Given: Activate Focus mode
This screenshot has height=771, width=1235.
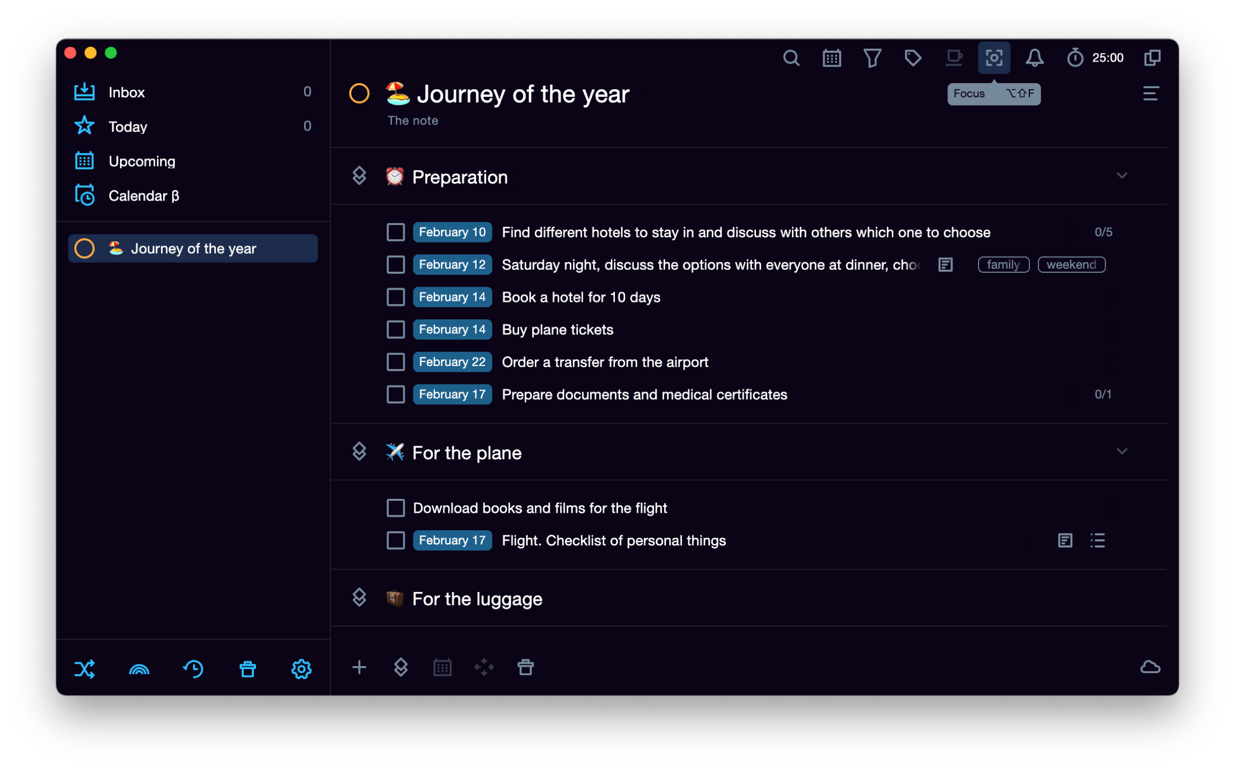Looking at the screenshot, I should pos(994,57).
